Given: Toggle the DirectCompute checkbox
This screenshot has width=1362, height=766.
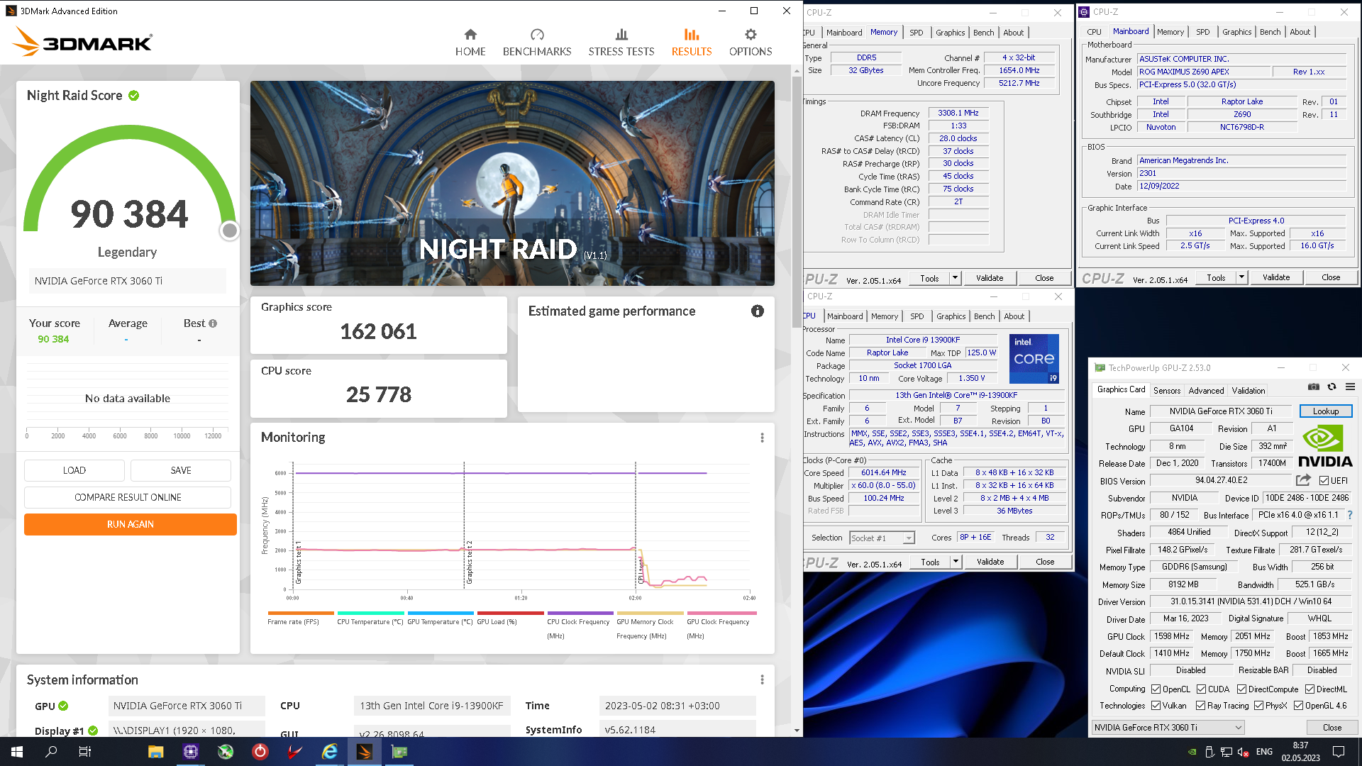Looking at the screenshot, I should [1241, 689].
